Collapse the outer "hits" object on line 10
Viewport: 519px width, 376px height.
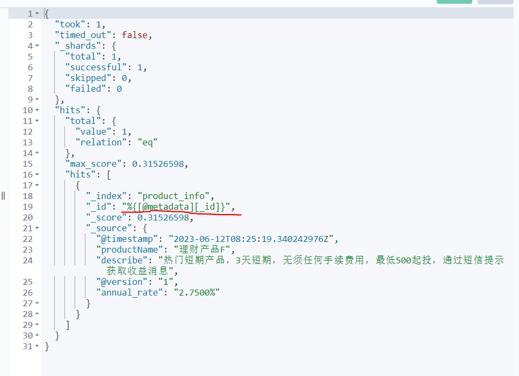37,110
